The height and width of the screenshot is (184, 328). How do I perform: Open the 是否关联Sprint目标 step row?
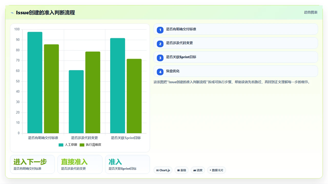(x=236, y=57)
